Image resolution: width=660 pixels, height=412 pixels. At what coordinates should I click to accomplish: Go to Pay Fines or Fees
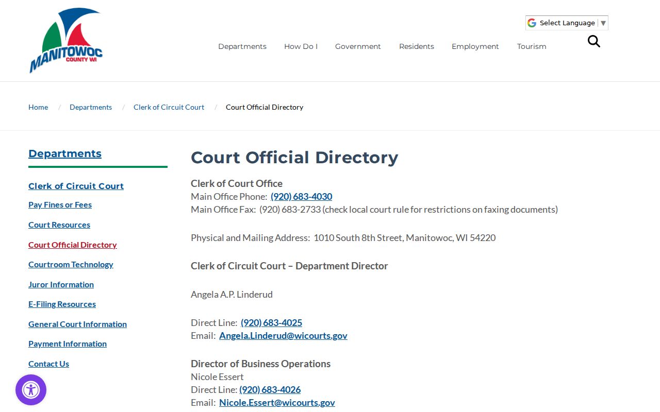[60, 205]
